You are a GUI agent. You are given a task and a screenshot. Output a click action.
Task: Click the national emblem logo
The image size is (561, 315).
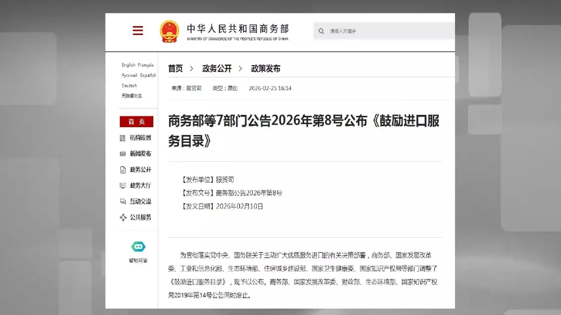(169, 31)
